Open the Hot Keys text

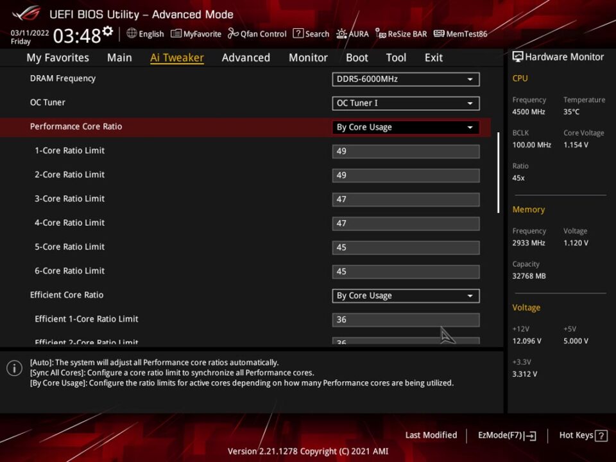click(576, 435)
